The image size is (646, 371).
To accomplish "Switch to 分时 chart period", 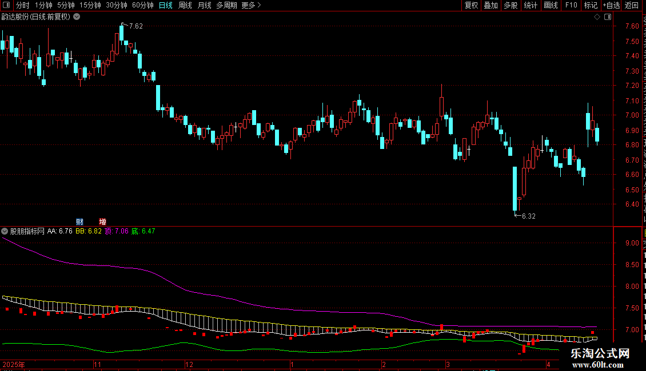I will tap(23, 5).
